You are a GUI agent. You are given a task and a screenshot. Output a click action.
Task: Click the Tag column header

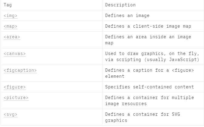(x=8, y=5)
